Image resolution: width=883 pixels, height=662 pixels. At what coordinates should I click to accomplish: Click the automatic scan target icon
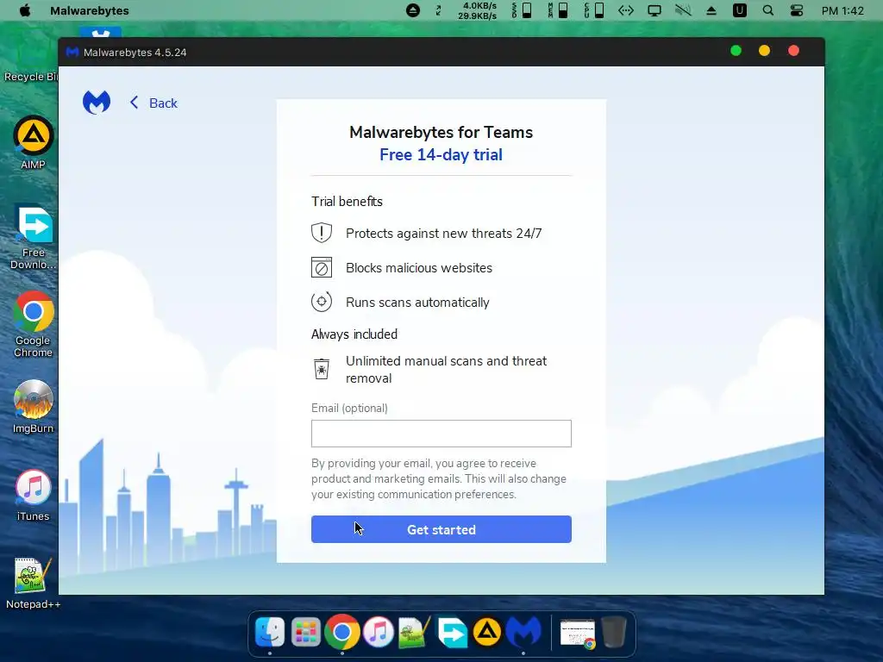[x=322, y=302]
